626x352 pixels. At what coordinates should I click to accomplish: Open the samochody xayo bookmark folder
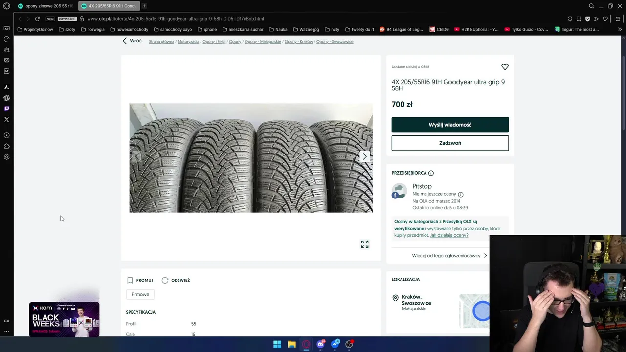(x=173, y=29)
